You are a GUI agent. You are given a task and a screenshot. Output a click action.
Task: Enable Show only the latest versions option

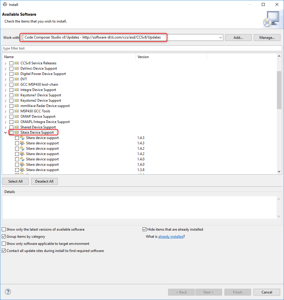[x=4, y=229]
